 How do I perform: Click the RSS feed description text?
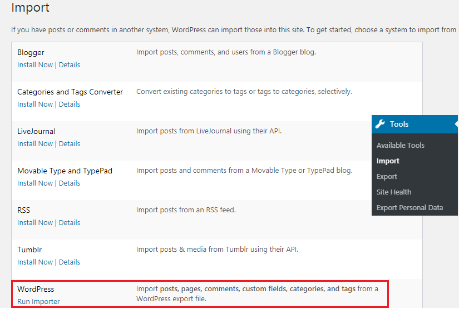pos(186,210)
